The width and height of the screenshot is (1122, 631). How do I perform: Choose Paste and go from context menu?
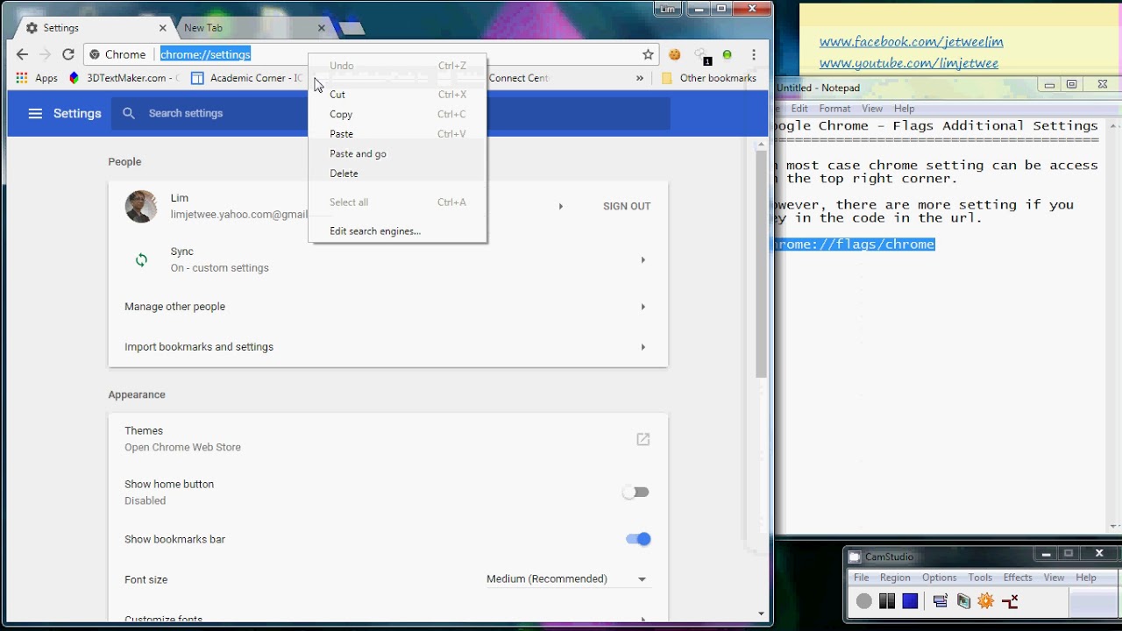click(x=397, y=153)
